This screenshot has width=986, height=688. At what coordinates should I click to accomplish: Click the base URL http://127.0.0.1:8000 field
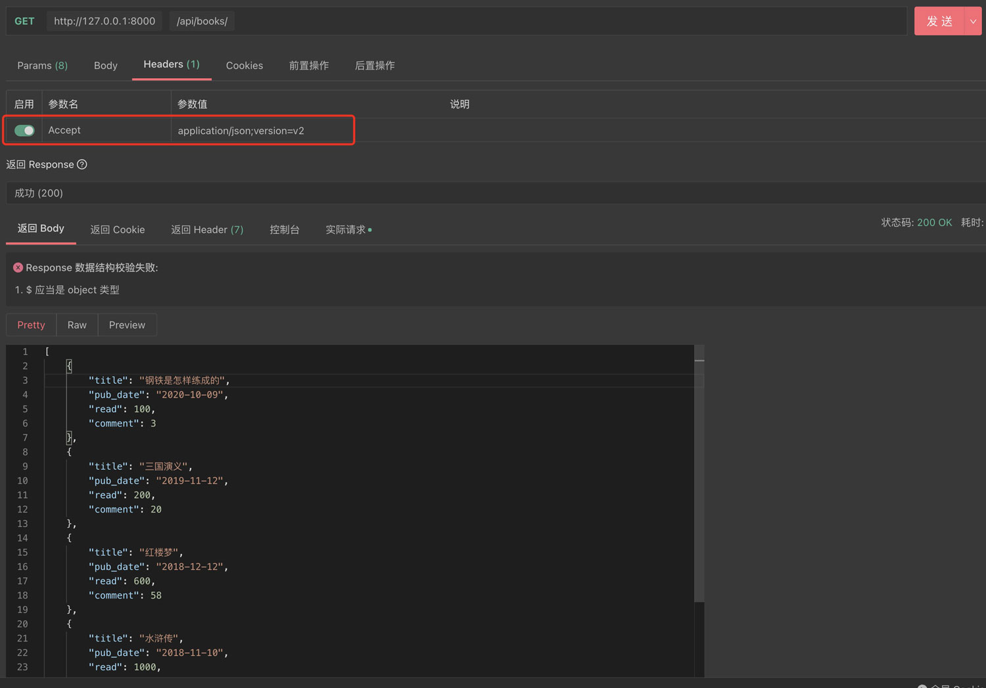[x=105, y=21]
